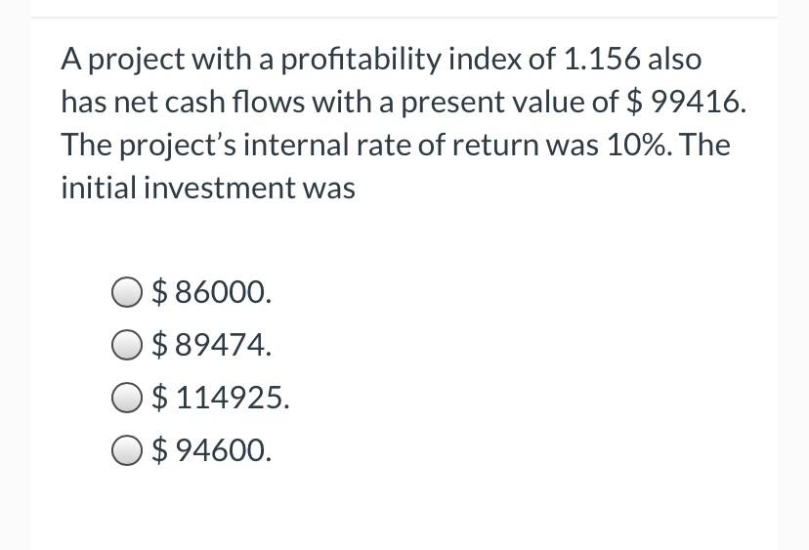Click the "$ 94600." answer label text
This screenshot has height=550, width=809.
point(212,450)
